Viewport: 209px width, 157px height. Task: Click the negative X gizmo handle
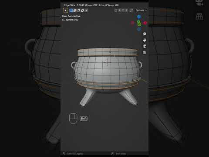(x=132, y=23)
